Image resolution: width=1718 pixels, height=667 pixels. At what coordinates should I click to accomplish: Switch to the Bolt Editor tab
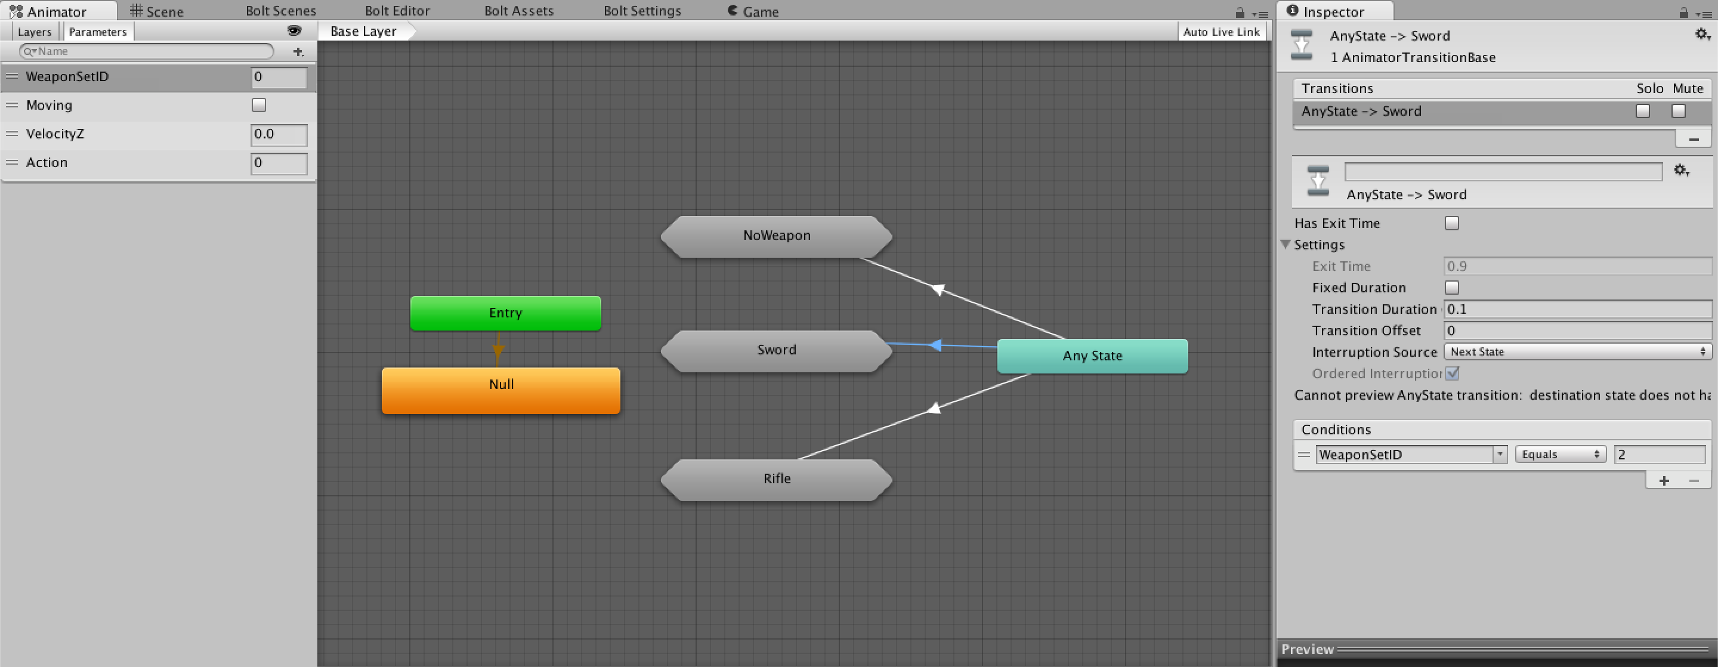tap(397, 11)
